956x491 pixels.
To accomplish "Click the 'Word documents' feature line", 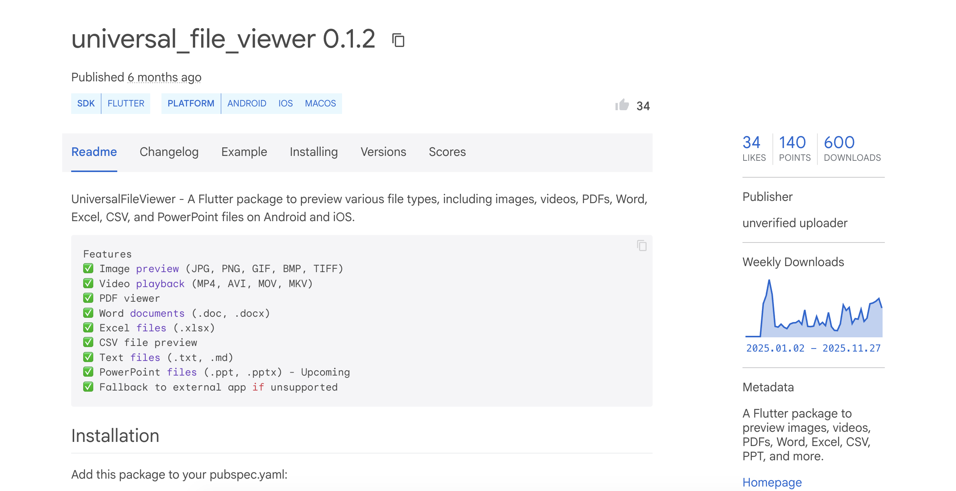I will [176, 313].
